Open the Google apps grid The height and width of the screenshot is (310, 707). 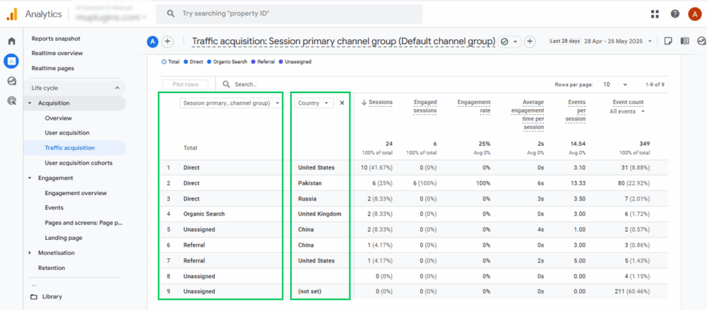(655, 14)
